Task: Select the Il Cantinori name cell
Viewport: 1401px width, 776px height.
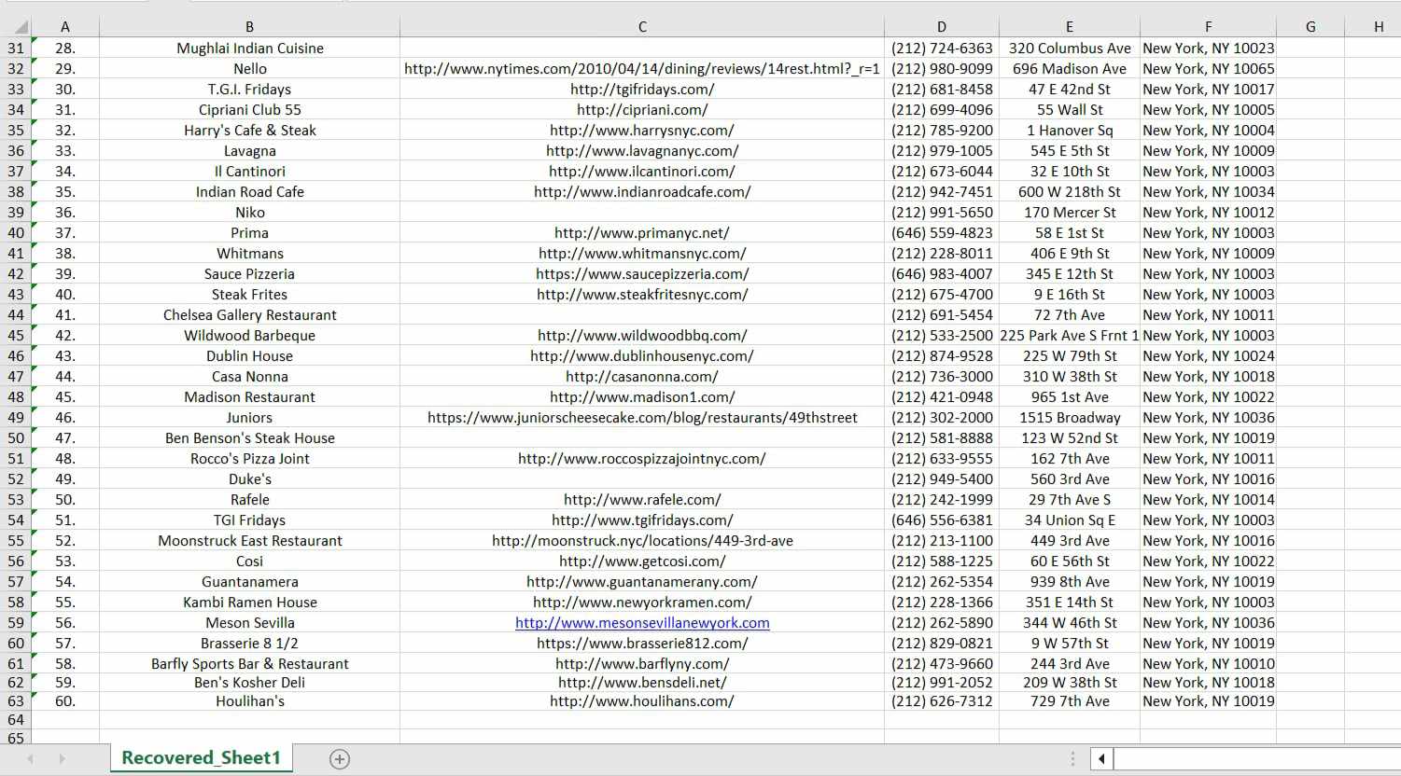Action: coord(250,172)
